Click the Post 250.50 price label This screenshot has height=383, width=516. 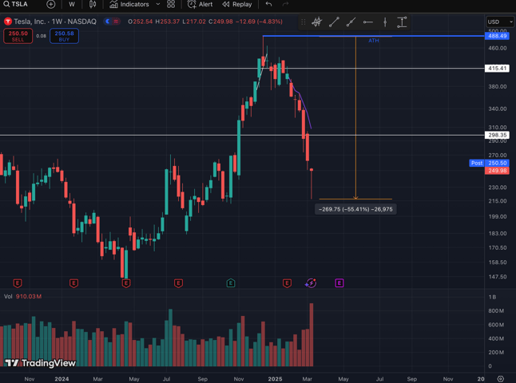click(x=490, y=163)
